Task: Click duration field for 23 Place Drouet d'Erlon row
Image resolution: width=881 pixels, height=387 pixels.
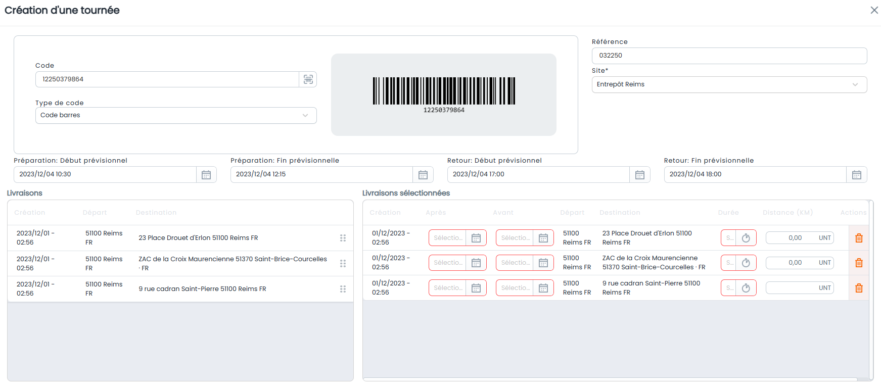Action: point(729,238)
